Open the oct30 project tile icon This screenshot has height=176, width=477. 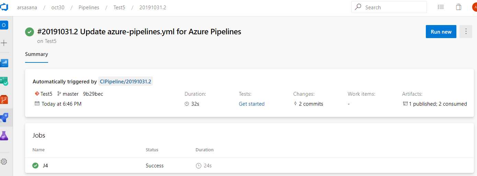[4, 25]
